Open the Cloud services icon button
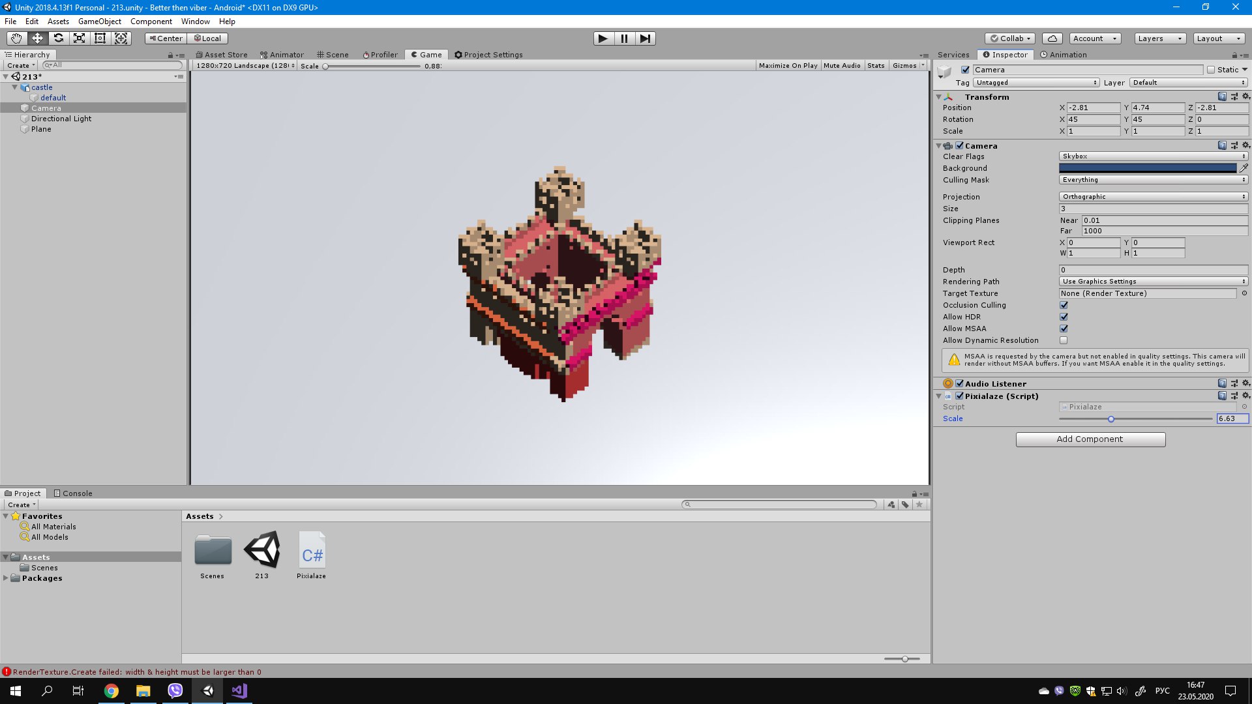The width and height of the screenshot is (1252, 704). click(x=1052, y=38)
